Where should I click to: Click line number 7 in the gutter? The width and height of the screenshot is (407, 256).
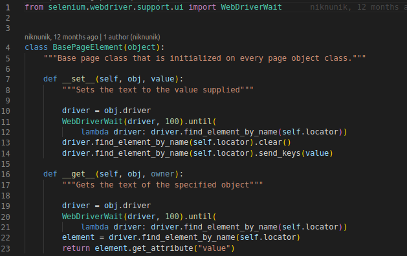(8, 80)
